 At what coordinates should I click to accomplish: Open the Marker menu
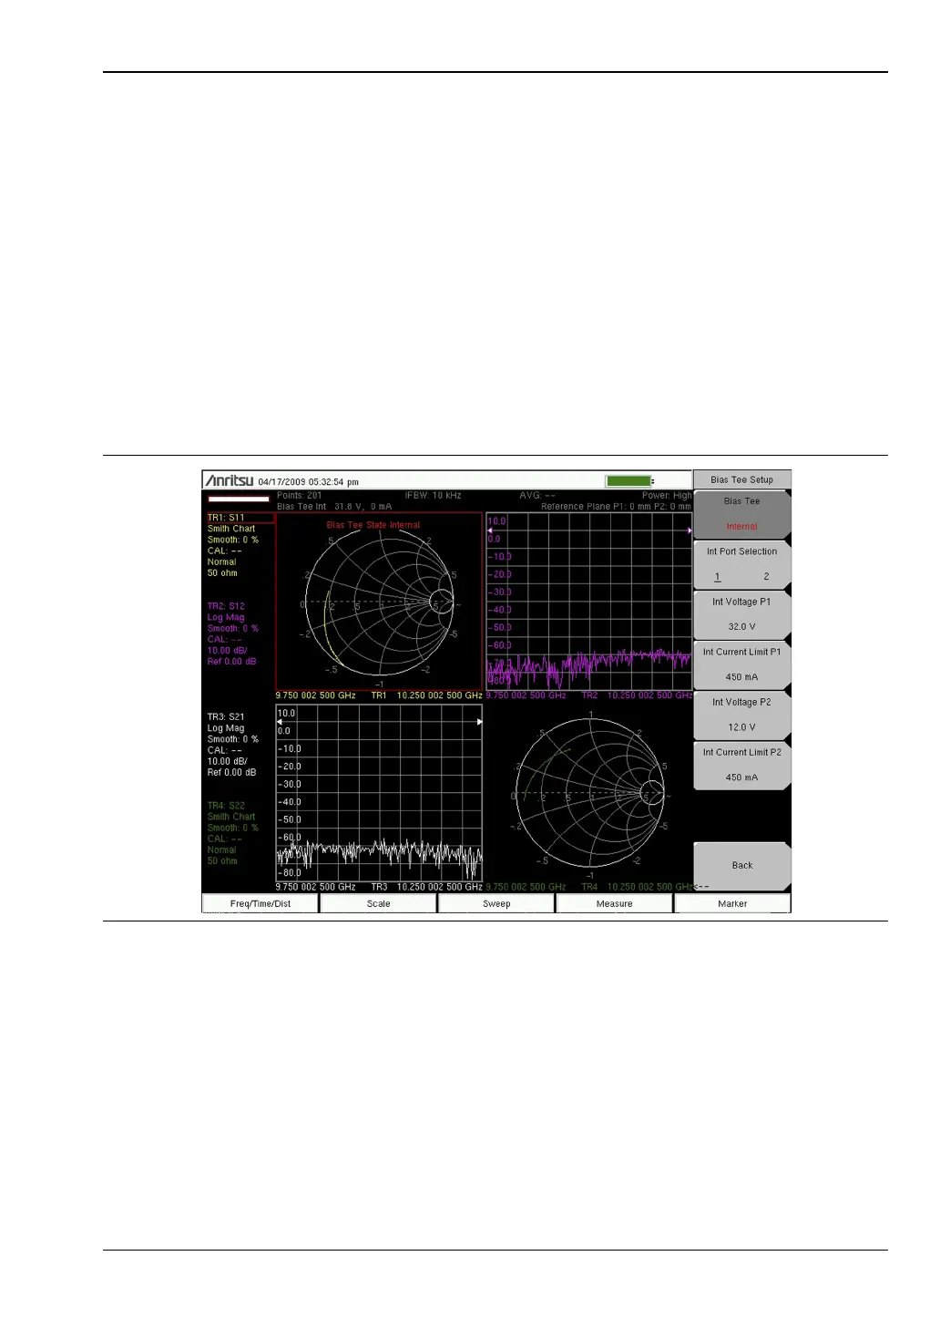pyautogui.click(x=732, y=903)
